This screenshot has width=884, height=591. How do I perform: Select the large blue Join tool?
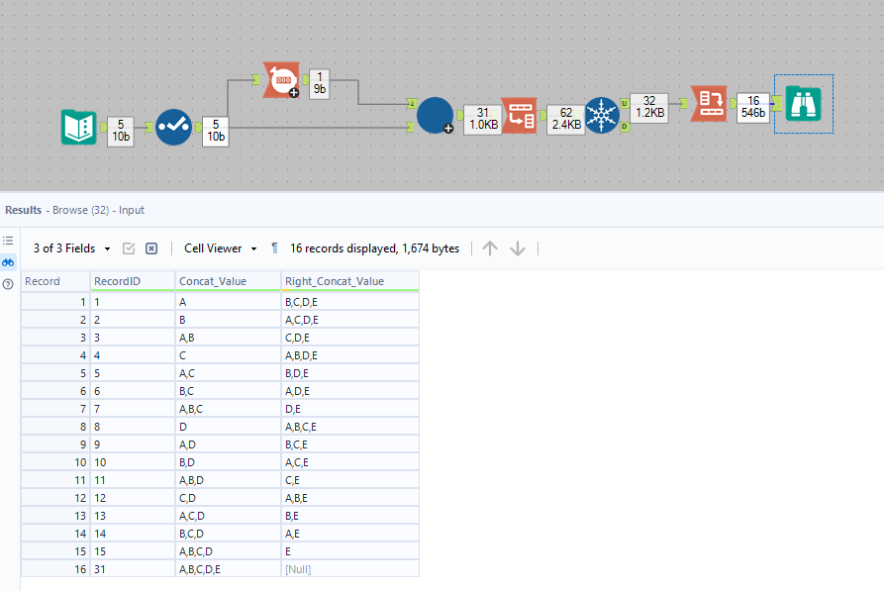pos(436,116)
